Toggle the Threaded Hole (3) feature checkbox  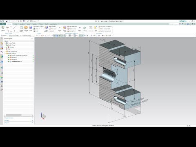click(9, 62)
